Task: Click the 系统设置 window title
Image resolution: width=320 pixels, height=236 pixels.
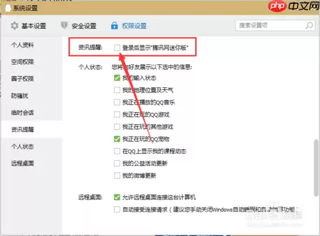Action: click(26, 8)
